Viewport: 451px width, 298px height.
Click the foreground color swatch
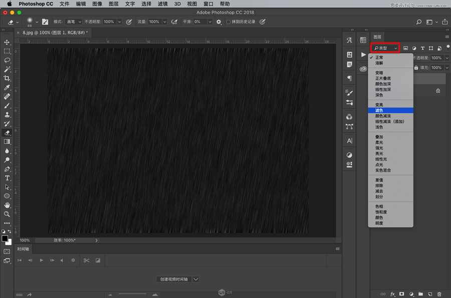5,238
